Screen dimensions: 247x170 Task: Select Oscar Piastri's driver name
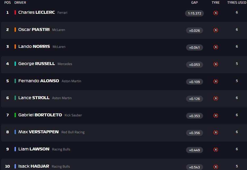pos(34,30)
